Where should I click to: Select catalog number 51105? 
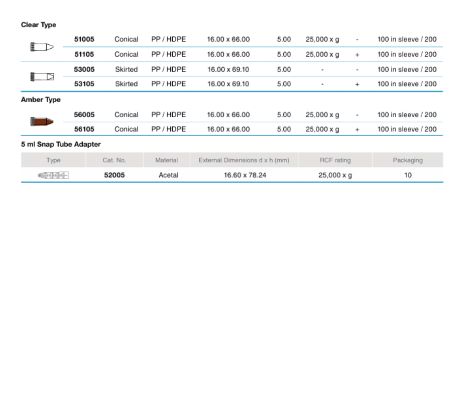click(x=84, y=54)
